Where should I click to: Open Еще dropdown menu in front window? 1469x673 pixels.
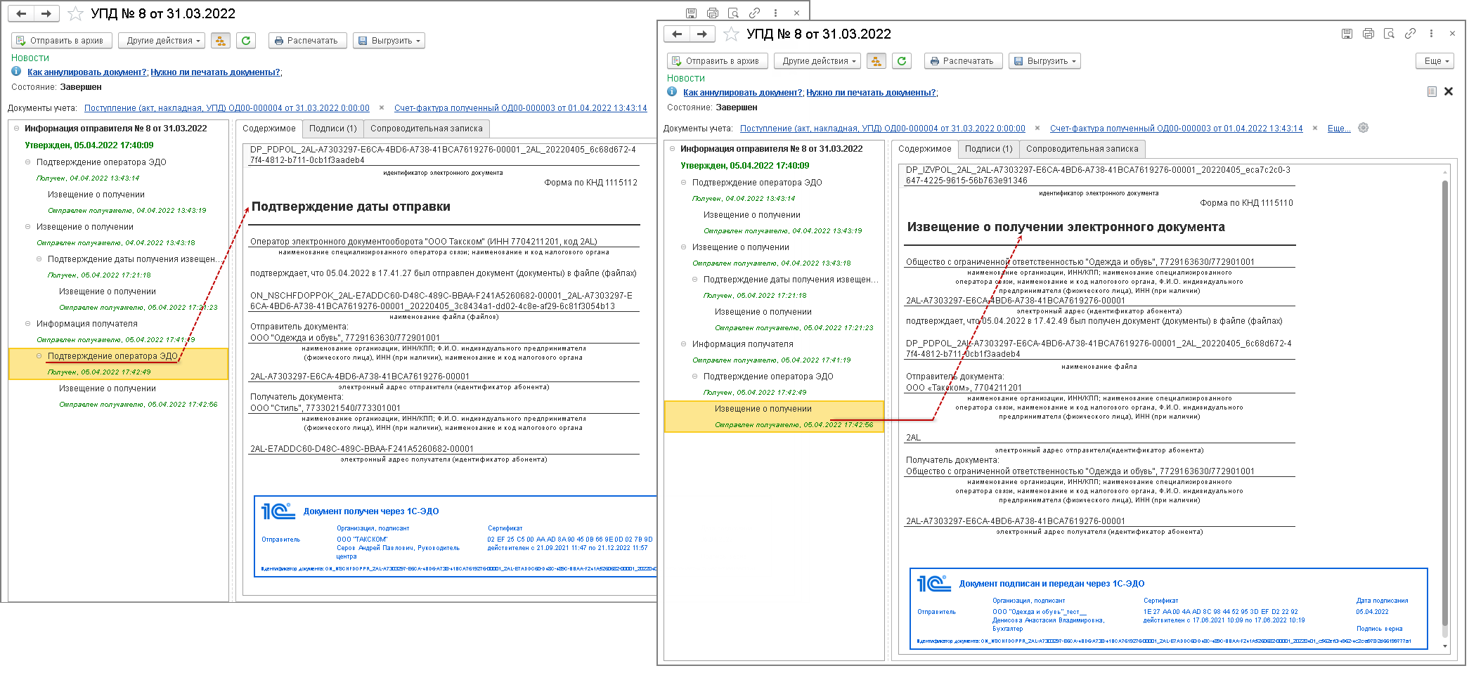(1436, 61)
